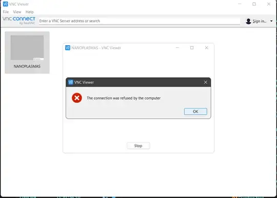
Task: Close the VNC Viewer error dialog
Action: point(206,82)
